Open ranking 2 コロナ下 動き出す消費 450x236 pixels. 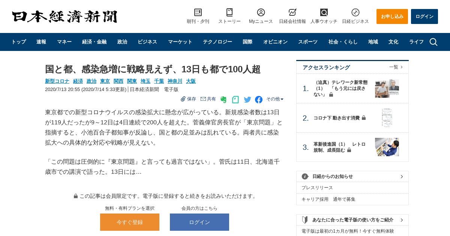tap(336, 118)
